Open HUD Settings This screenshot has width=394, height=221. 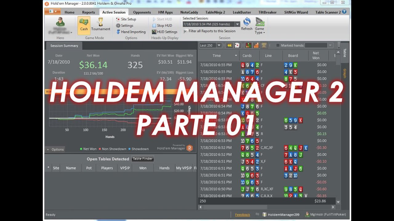click(x=165, y=32)
